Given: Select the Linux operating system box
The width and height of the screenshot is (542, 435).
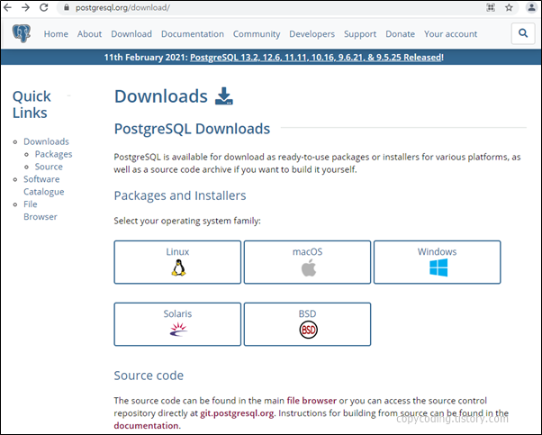Looking at the screenshot, I should [x=177, y=262].
